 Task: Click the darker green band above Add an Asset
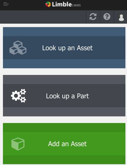(x=64, y=128)
